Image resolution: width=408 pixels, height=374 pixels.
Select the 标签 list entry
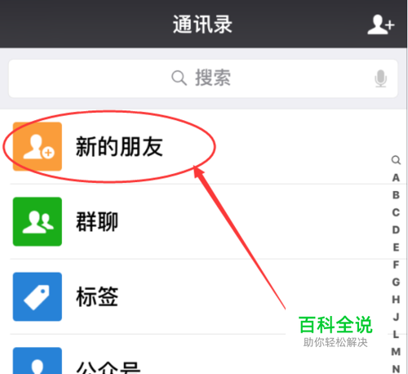(x=202, y=296)
